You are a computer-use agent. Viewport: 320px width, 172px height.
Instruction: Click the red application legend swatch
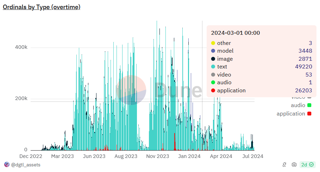coord(309,114)
